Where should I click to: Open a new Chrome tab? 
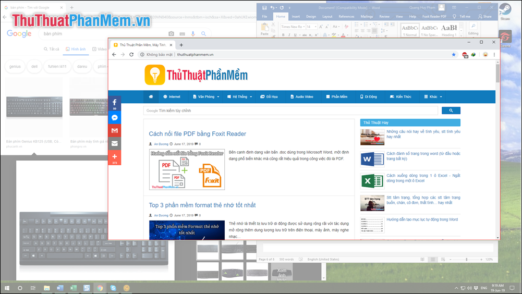pos(181,45)
